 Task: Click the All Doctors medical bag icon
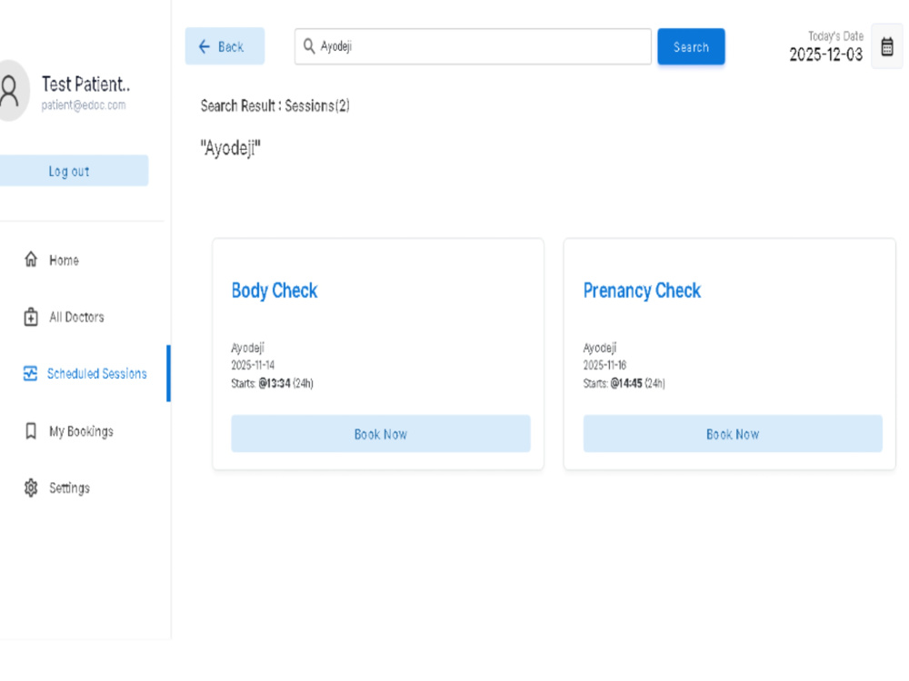coord(31,317)
